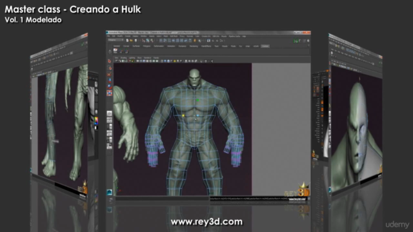
Task: Click the New Scene icon
Action: (x=128, y=41)
